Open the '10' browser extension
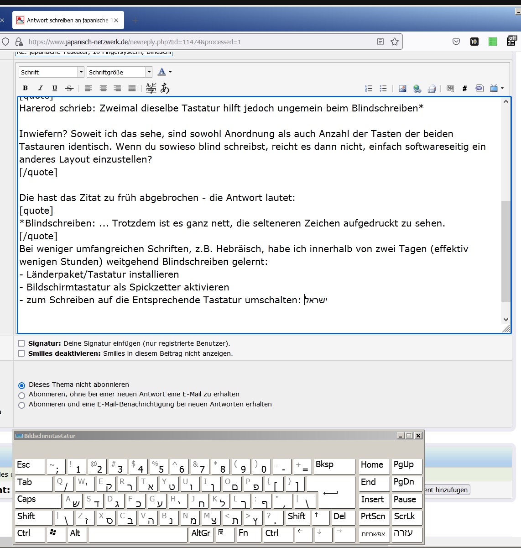The width and height of the screenshot is (521, 548). click(x=474, y=42)
